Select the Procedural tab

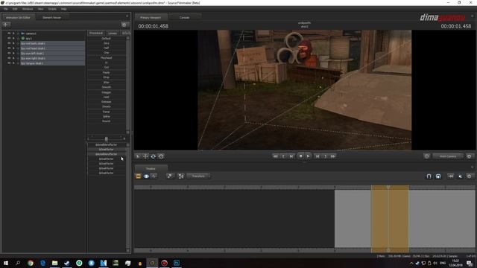96,33
